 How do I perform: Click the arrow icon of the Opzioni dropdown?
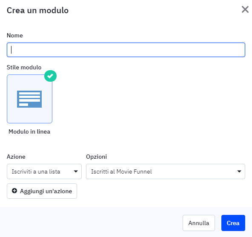click(239, 171)
